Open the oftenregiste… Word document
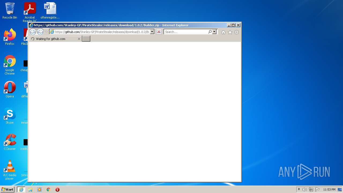This screenshot has height=193, width=343. 50,11
